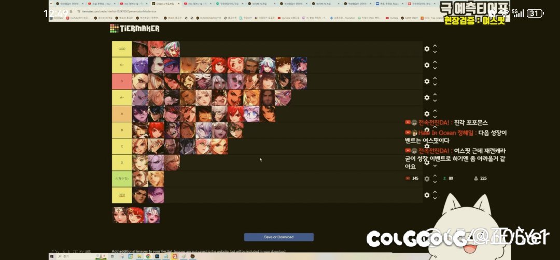Select last character portrait in GOD row
Screen dimensions: 560x260
pos(172,49)
